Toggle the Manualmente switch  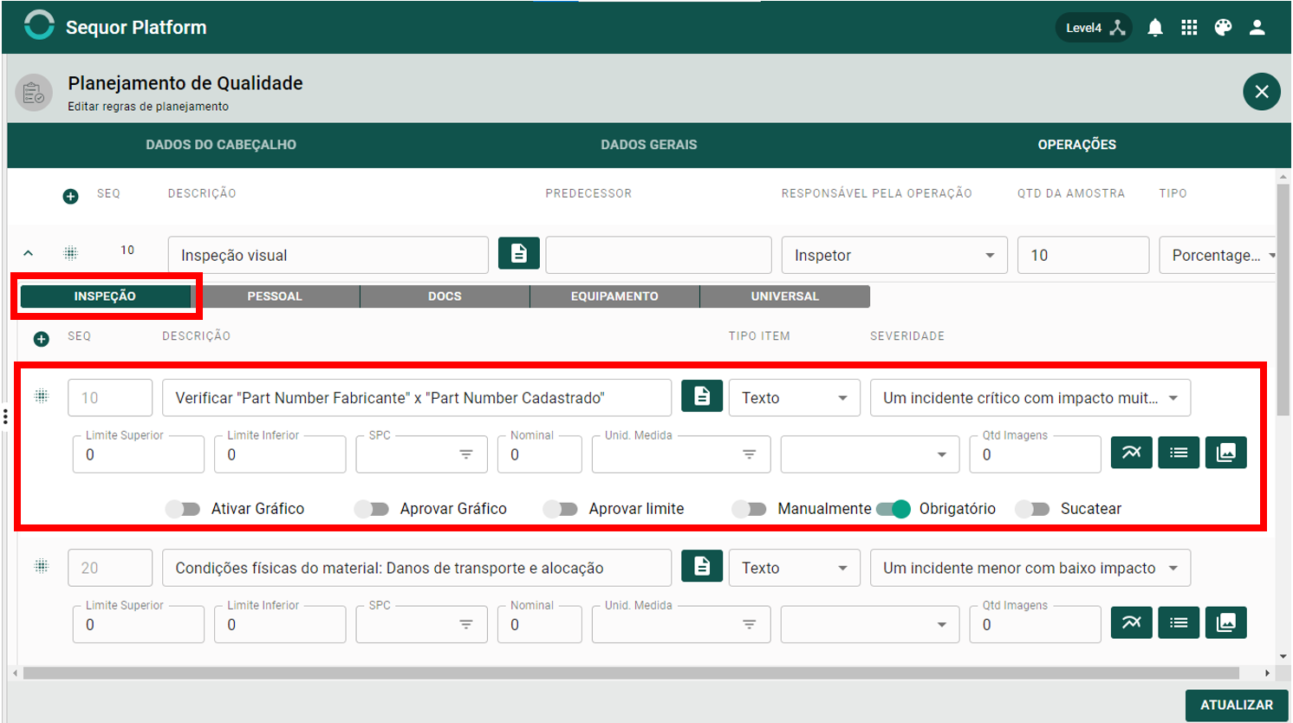(750, 509)
